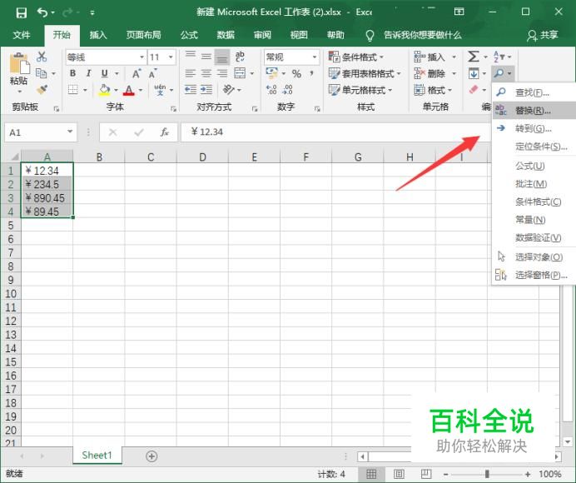Merge and center cells icon
The image size is (576, 483).
(x=240, y=73)
